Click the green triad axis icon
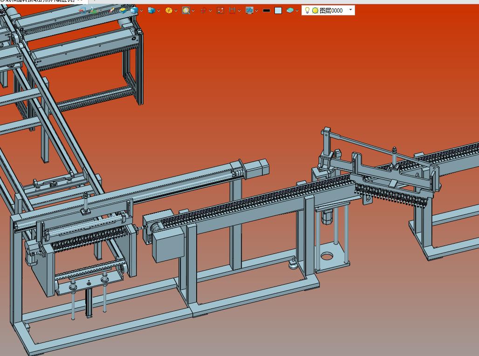Viewport: 479px width, 356px height. pos(93,10)
